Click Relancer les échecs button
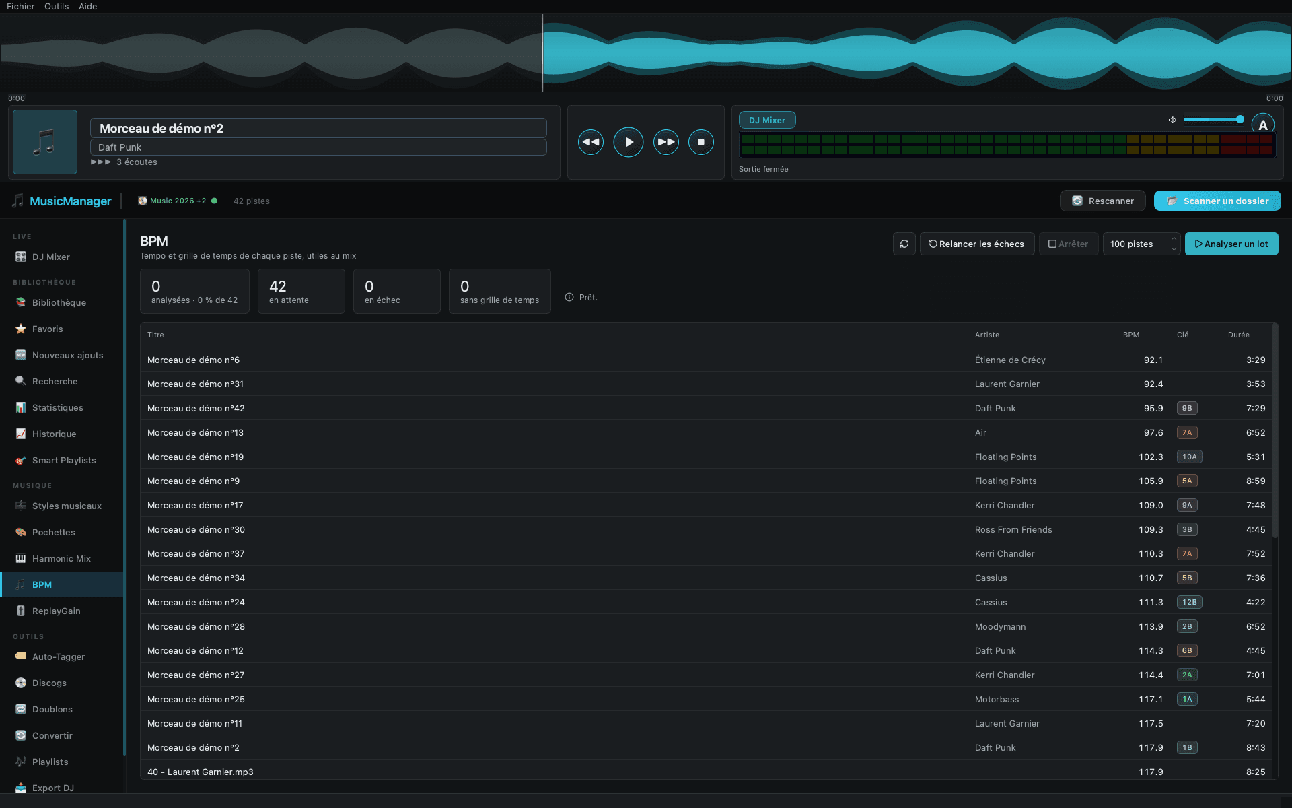 point(977,244)
